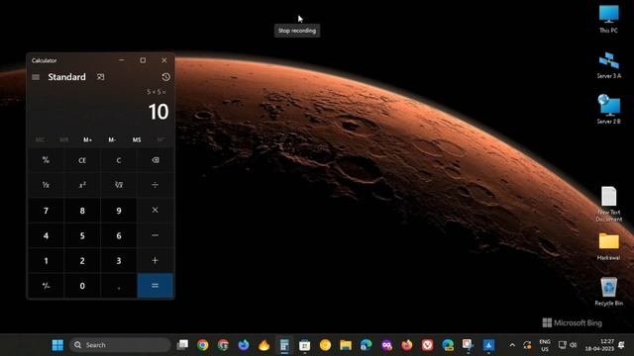Screen dimensions: 634x356
Task: Click the result display showing 10
Action: click(x=158, y=112)
